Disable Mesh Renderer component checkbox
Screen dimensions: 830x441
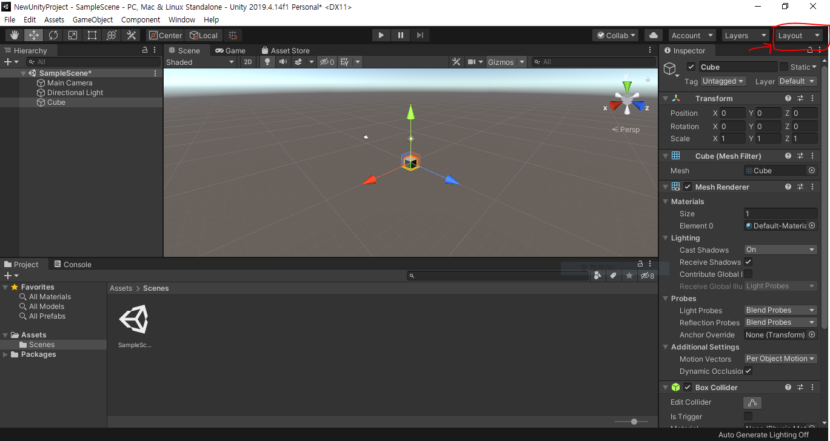click(688, 187)
